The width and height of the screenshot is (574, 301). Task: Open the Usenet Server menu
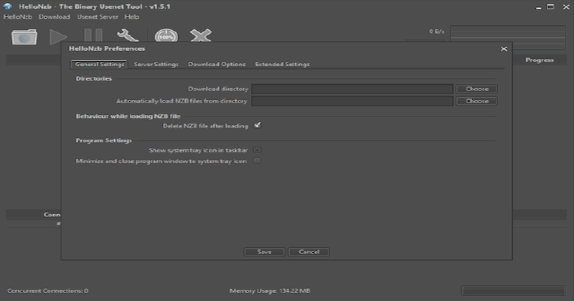click(x=97, y=17)
